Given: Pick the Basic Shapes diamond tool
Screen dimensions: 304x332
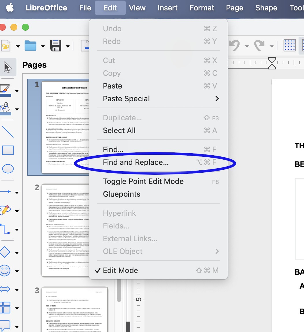Looking at the screenshot, I should 5,252.
